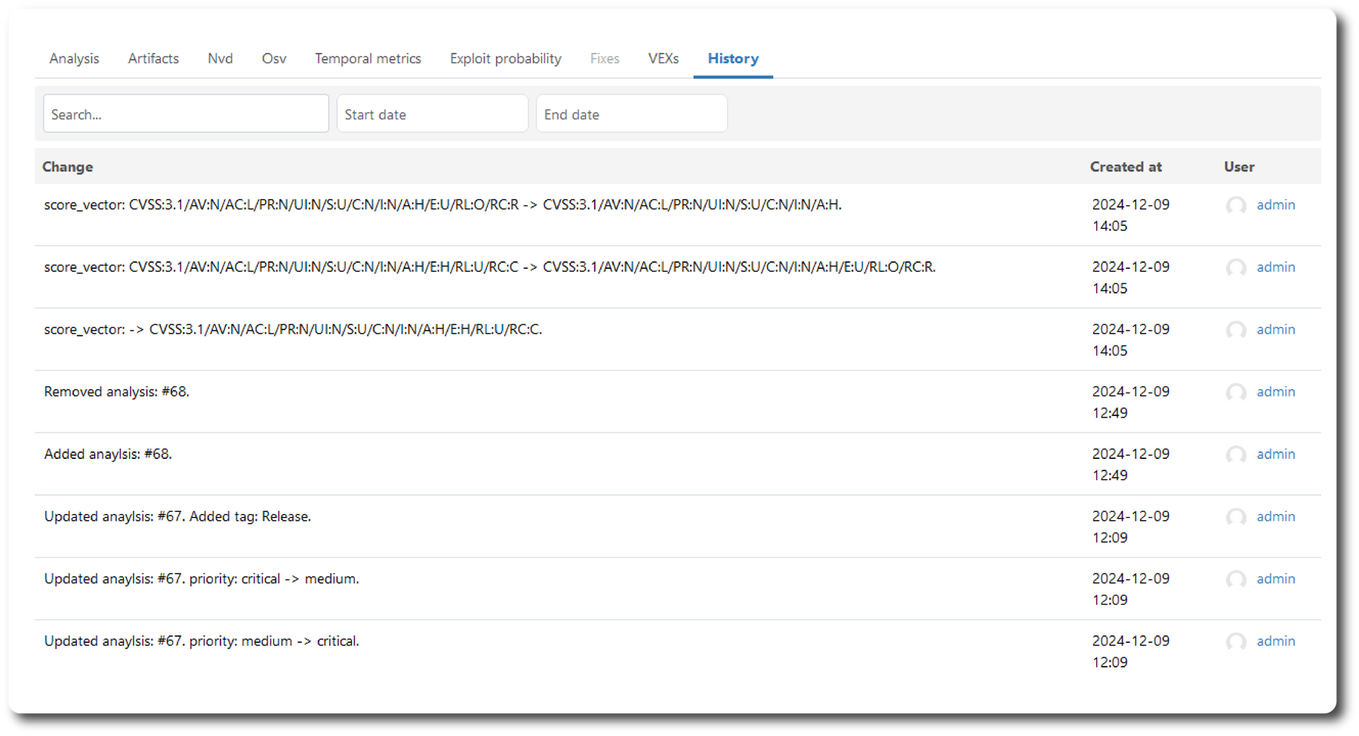Go to the Osv tab
Screen dimensions: 1359x736
click(x=273, y=59)
